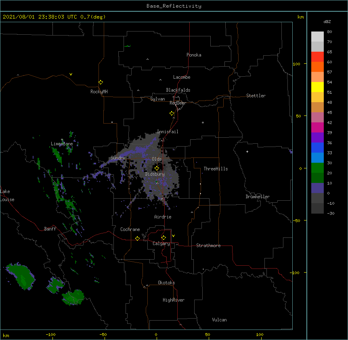The width and height of the screenshot is (348, 340).
Task: Select the yellow diamond marker south of RedDeer
Action: (x=172, y=113)
